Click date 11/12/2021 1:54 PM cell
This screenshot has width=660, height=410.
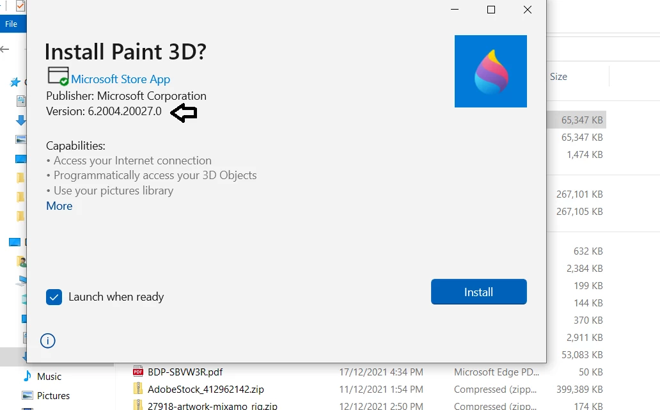(x=381, y=390)
